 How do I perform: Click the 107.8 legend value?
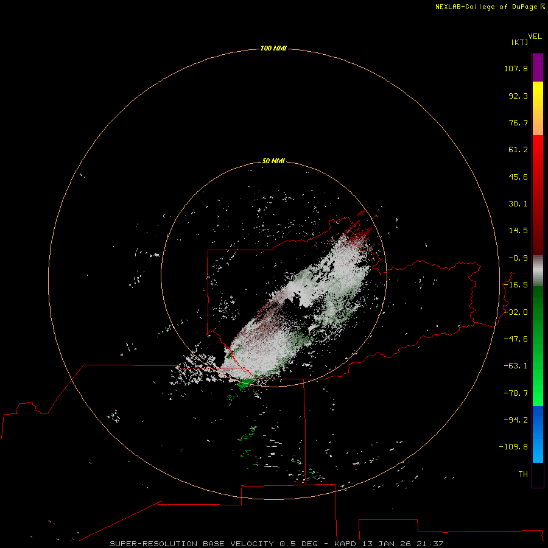pyautogui.click(x=516, y=68)
